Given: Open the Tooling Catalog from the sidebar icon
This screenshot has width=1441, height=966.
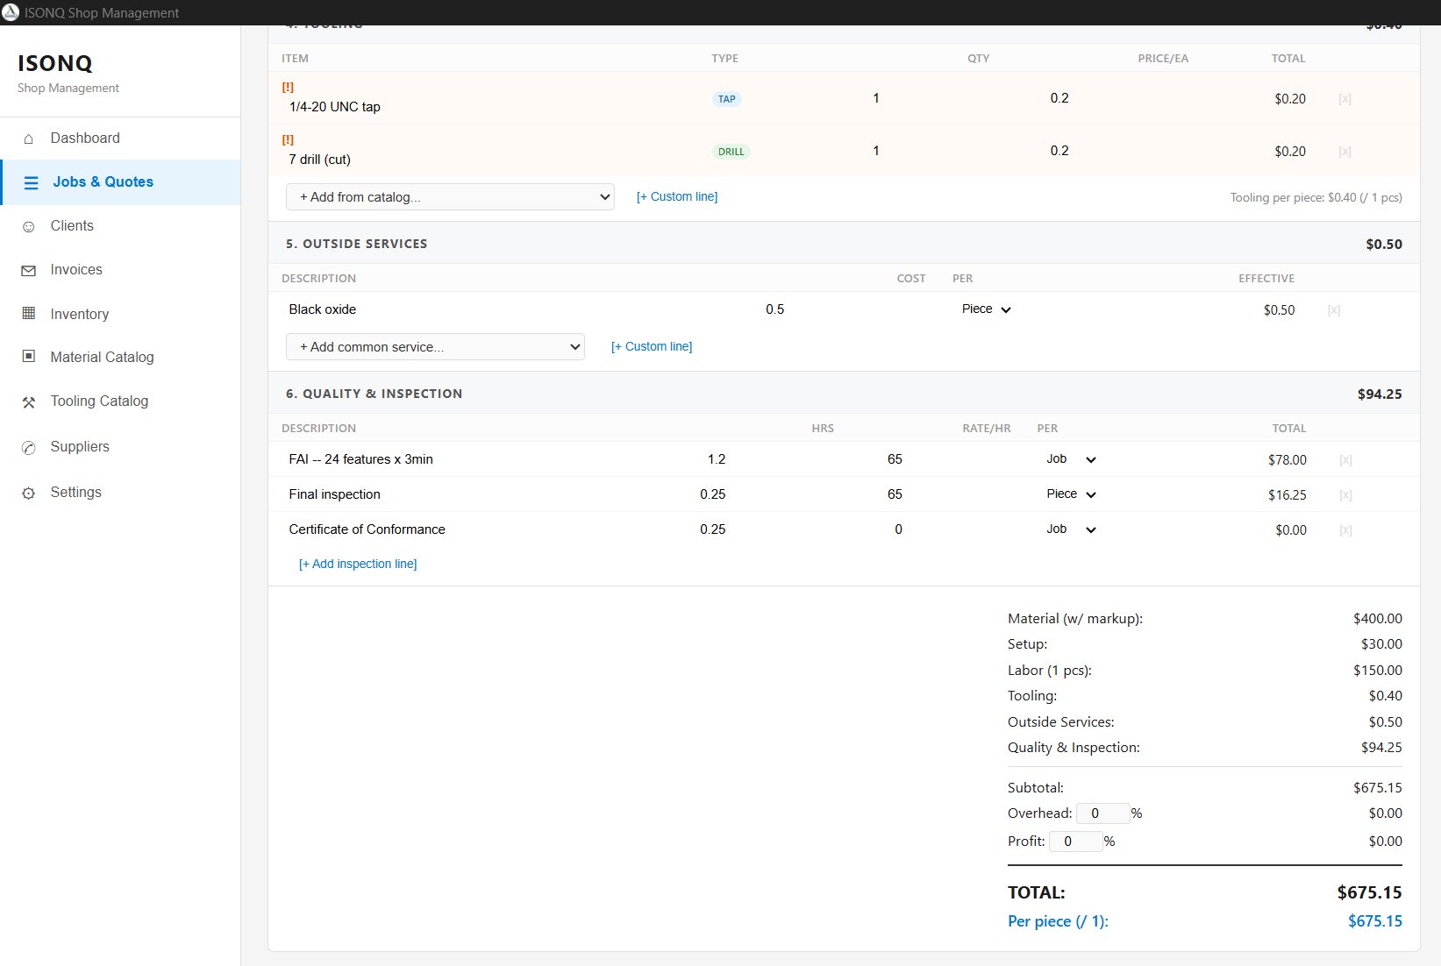Looking at the screenshot, I should pos(29,401).
